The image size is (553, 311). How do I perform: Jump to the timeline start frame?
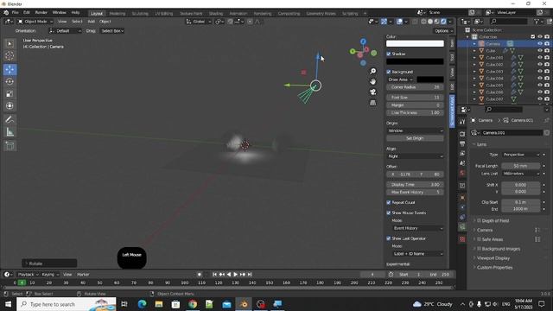pyautogui.click(x=214, y=275)
